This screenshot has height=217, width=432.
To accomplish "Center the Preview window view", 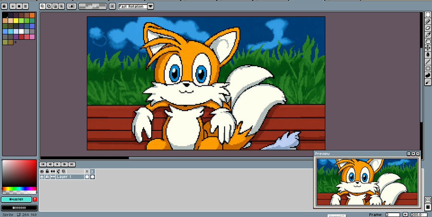I will (409, 154).
